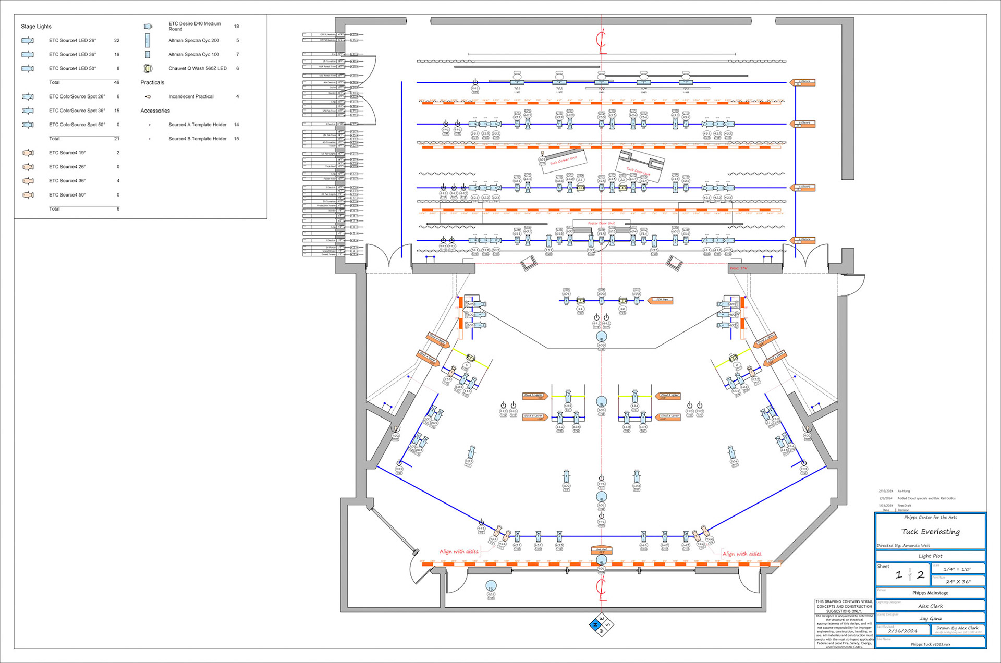Select the ETC Source4 LED 50° legend symbol

[28, 68]
